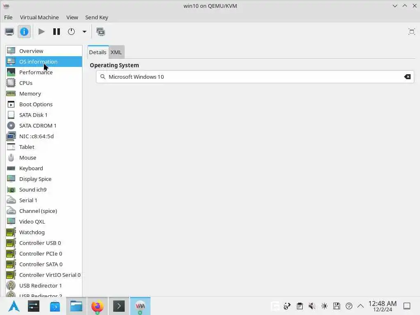
Task: Select NIC :c8:64:5d entry
Action: tap(44, 136)
